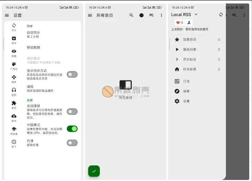The width and height of the screenshot is (252, 181).
Task: Click the compass icon beside 探索
Action: pos(177,91)
